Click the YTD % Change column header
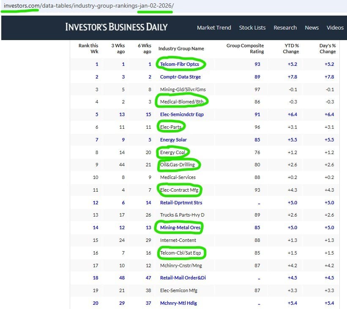 [x=291, y=49]
